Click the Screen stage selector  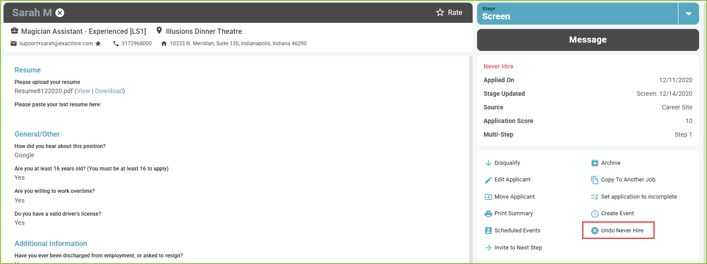(577, 14)
